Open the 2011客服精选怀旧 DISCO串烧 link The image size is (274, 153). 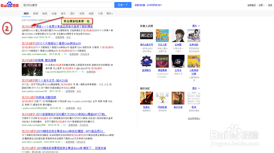(64, 114)
